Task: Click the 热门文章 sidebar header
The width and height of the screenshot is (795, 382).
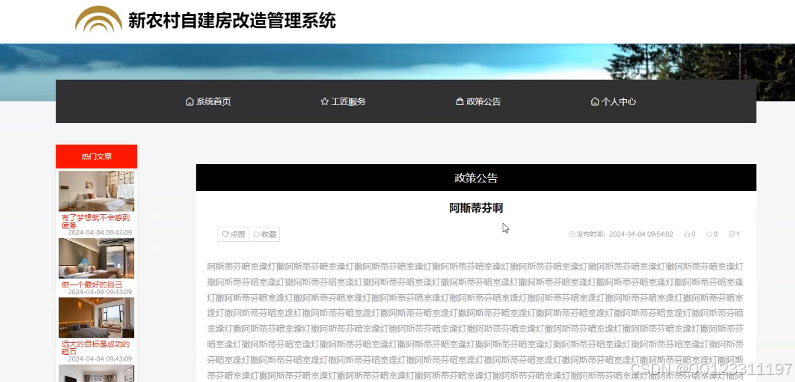Action: (97, 157)
